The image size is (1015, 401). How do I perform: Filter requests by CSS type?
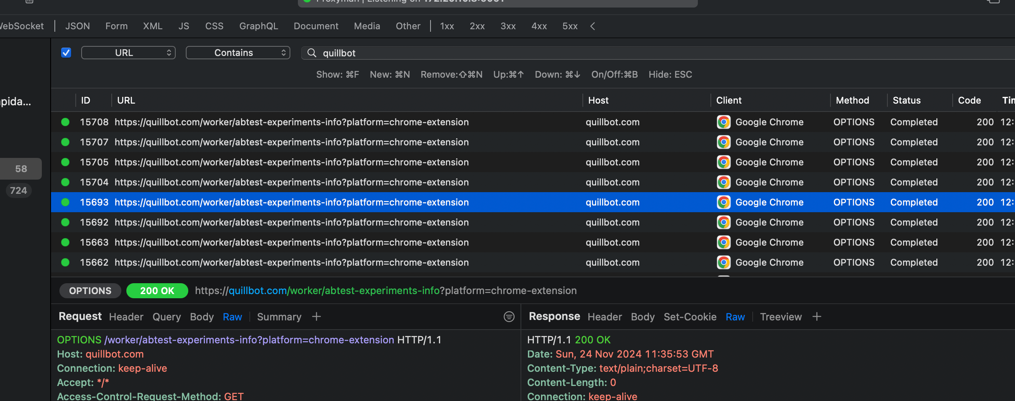(214, 26)
